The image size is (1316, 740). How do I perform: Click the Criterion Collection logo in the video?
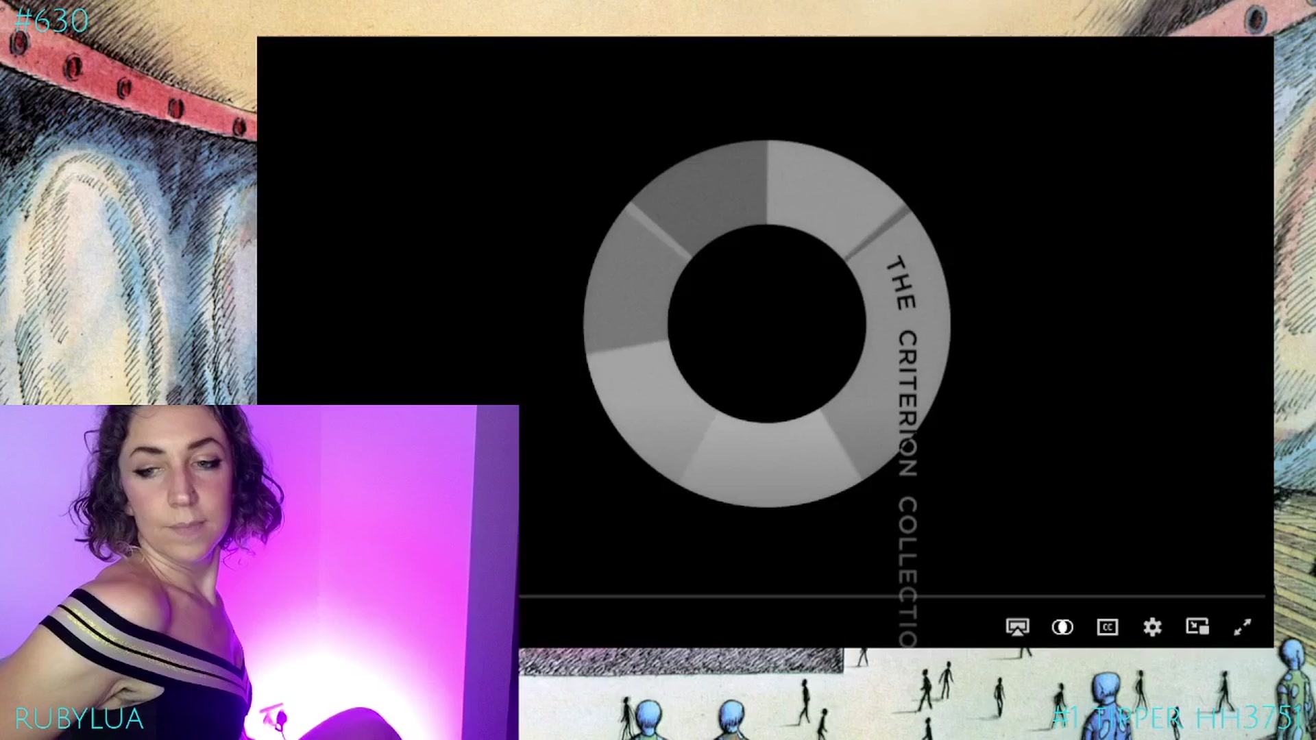pyautogui.click(x=766, y=323)
